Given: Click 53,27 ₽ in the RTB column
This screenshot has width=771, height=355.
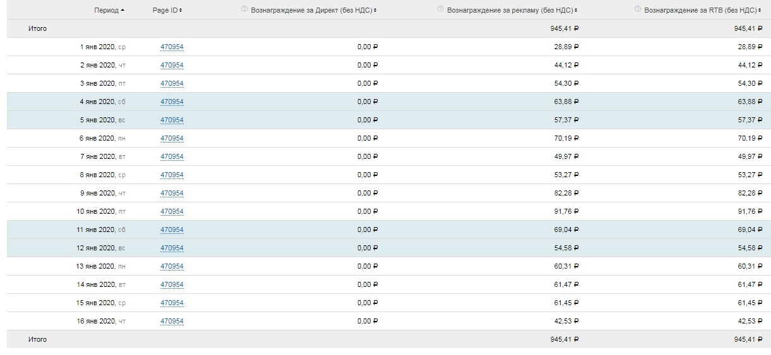Looking at the screenshot, I should pyautogui.click(x=751, y=175).
